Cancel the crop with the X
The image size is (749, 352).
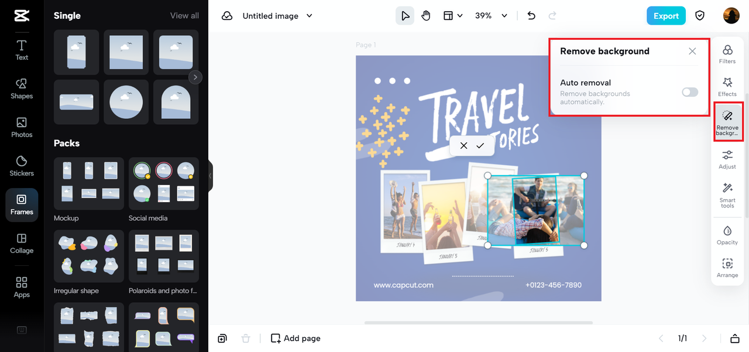coord(463,145)
